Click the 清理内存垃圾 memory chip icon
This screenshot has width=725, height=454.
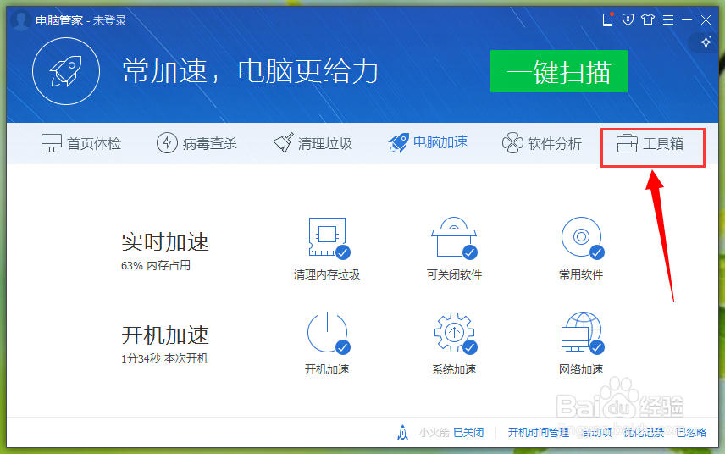(329, 238)
